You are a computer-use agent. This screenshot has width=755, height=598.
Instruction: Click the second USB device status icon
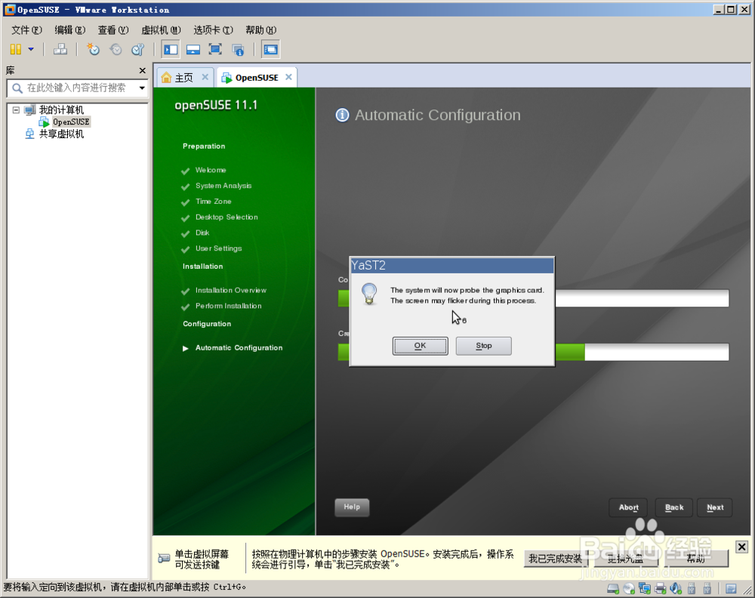pyautogui.click(x=707, y=588)
